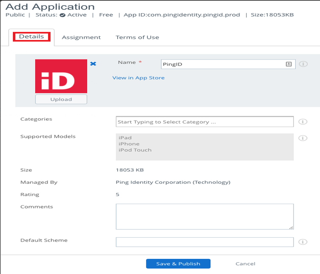Switch to the Assignment tab

[81, 37]
